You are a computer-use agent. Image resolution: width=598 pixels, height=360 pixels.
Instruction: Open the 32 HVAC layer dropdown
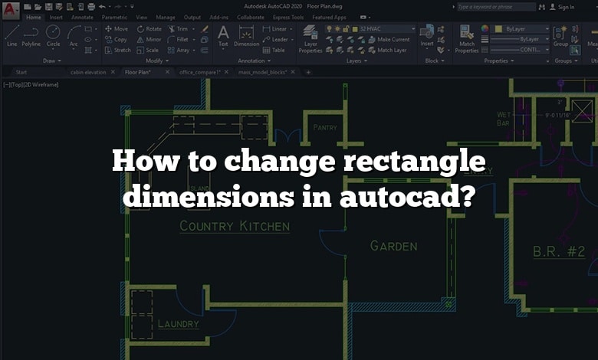click(x=412, y=29)
